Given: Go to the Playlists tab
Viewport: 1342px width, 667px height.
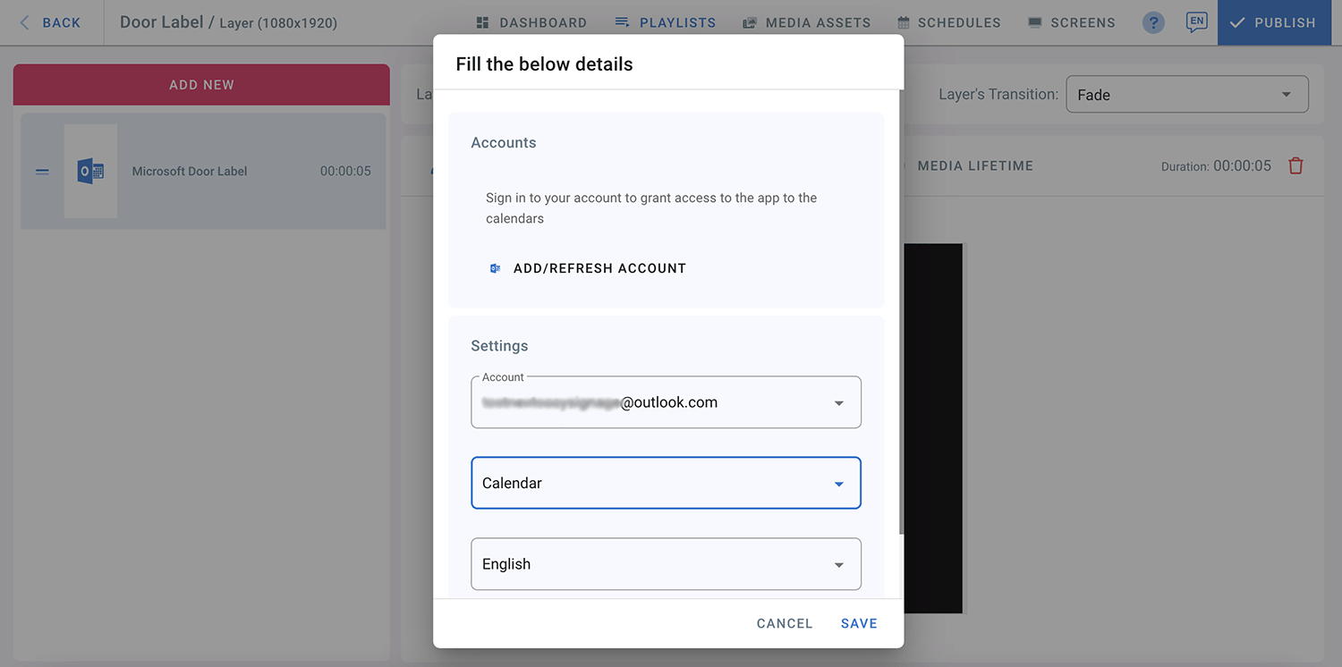Looking at the screenshot, I should pos(666,22).
